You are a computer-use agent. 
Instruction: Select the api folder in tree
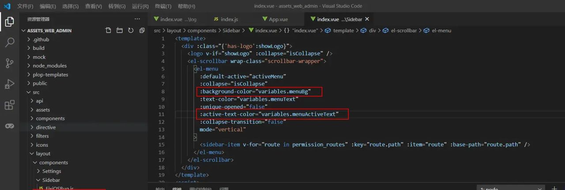(39, 101)
